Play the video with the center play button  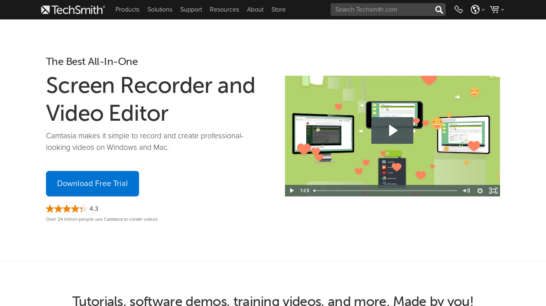pos(392,130)
